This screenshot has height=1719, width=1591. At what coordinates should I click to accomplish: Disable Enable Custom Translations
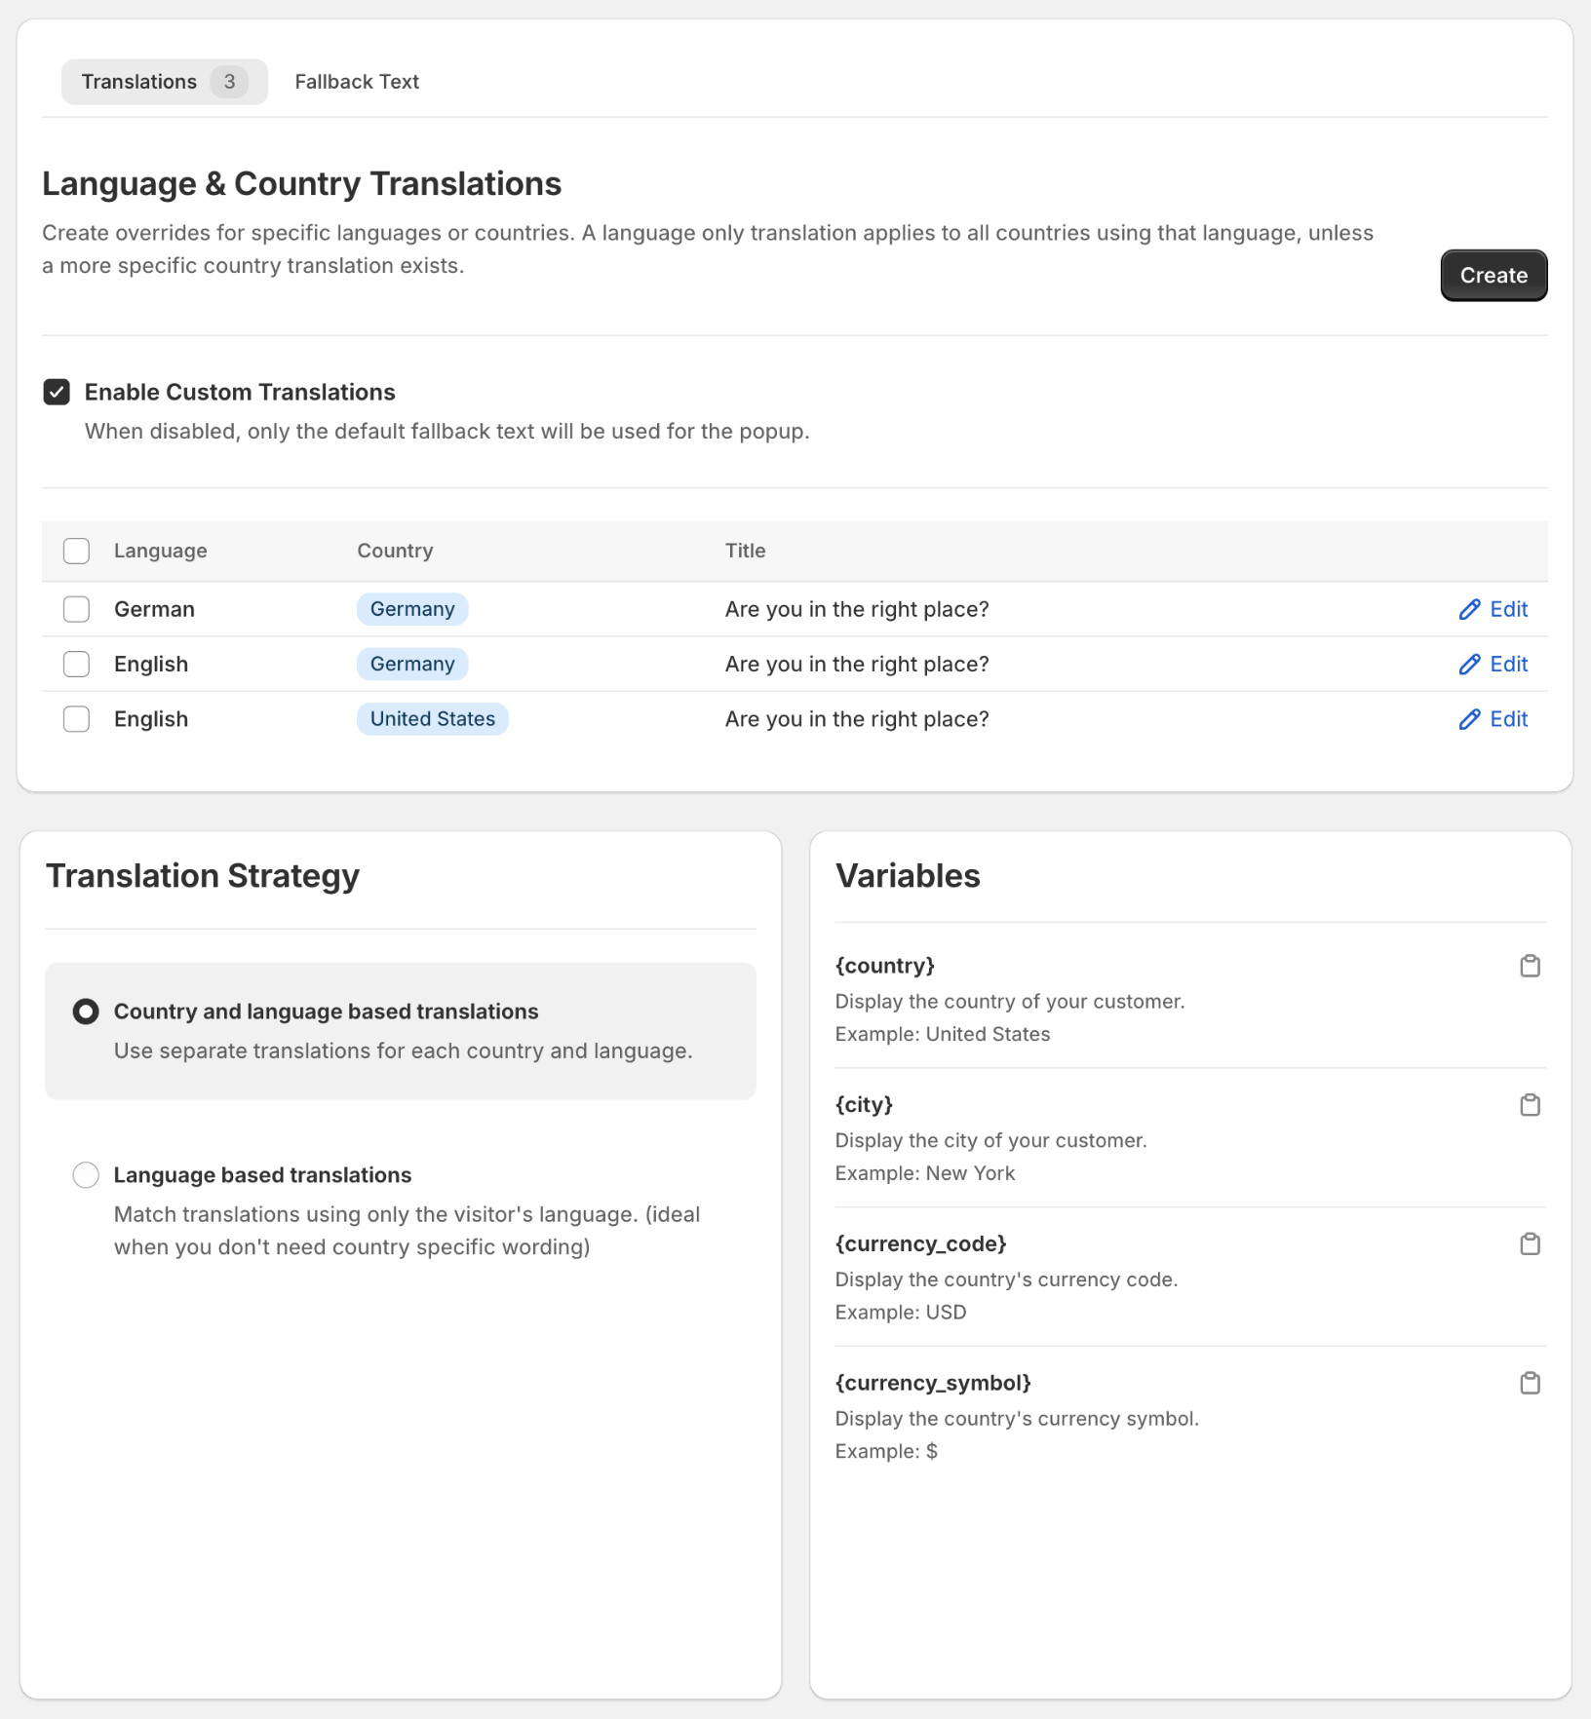click(x=57, y=392)
